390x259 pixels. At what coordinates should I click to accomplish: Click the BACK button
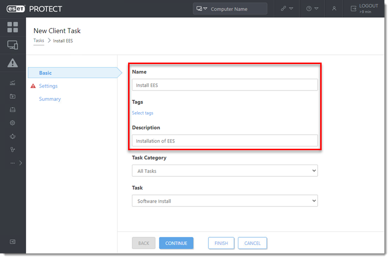144,243
